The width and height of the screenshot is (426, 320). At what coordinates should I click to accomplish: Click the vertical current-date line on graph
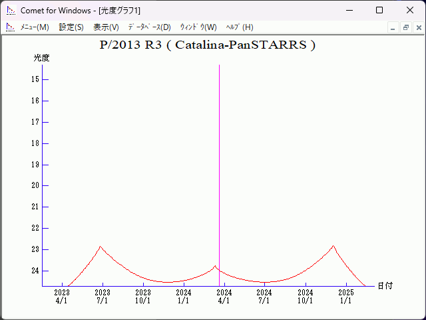tap(219, 167)
